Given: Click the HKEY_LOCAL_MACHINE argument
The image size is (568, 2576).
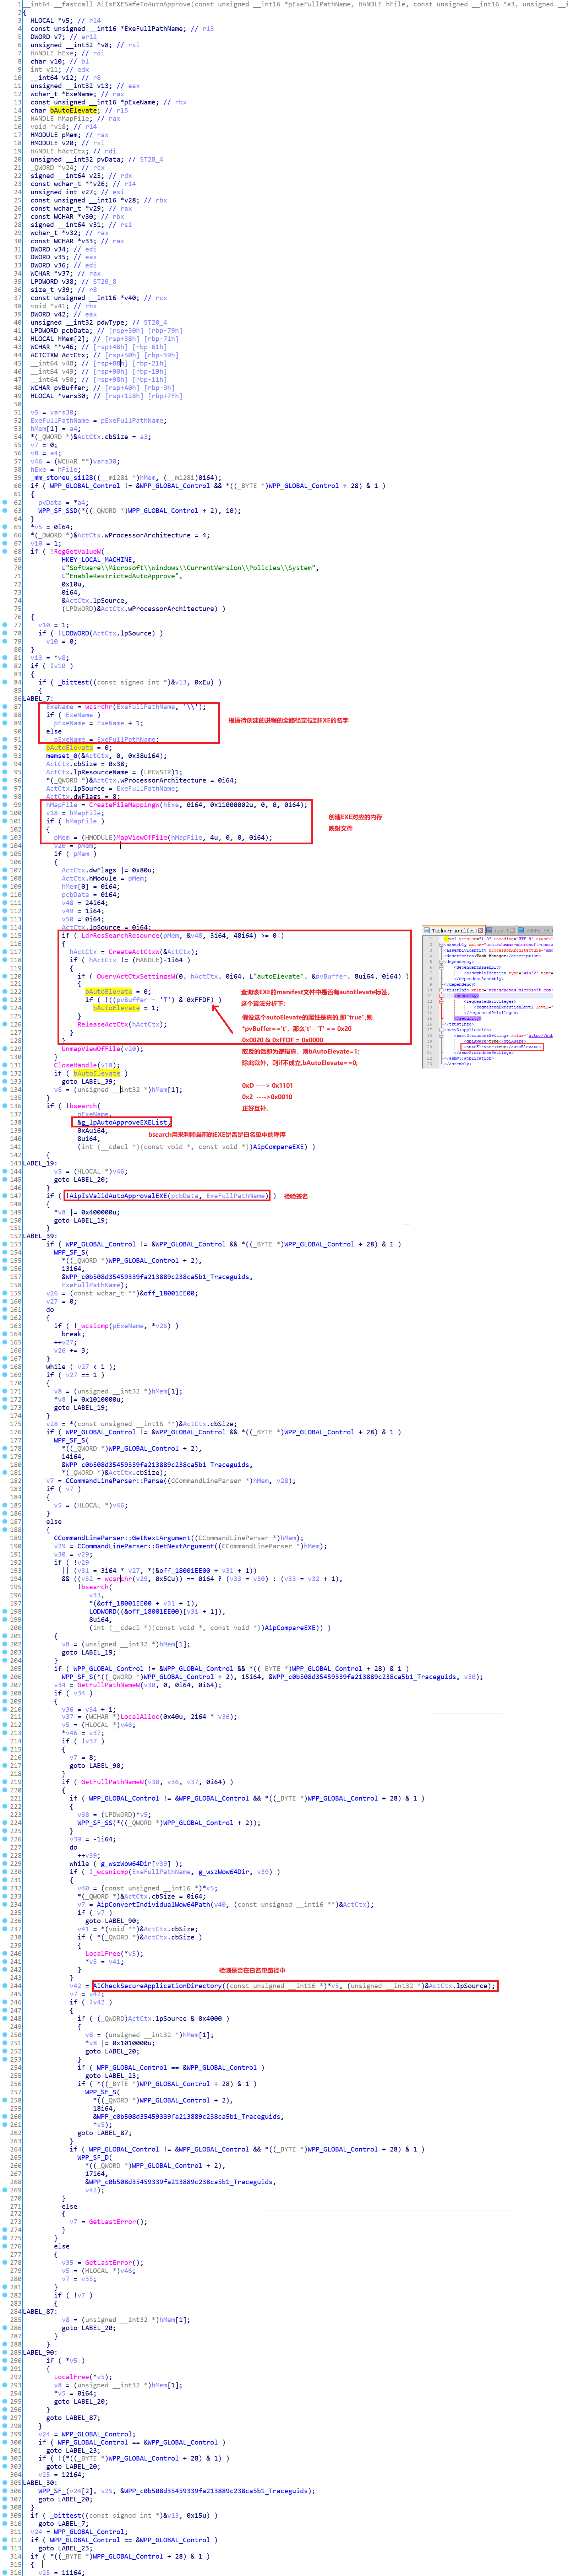Looking at the screenshot, I should click(97, 560).
